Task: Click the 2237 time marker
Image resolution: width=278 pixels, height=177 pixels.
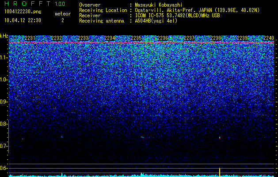Action: 189,38
